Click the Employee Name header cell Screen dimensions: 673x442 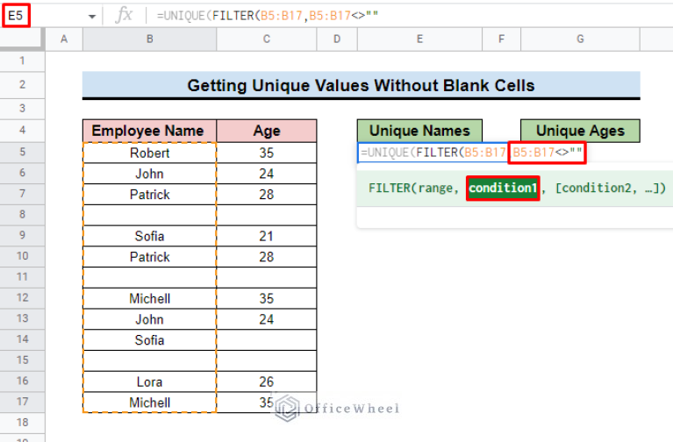coord(149,131)
